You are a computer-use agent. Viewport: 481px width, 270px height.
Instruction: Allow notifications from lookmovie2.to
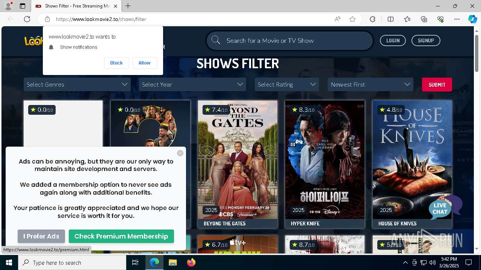144,63
